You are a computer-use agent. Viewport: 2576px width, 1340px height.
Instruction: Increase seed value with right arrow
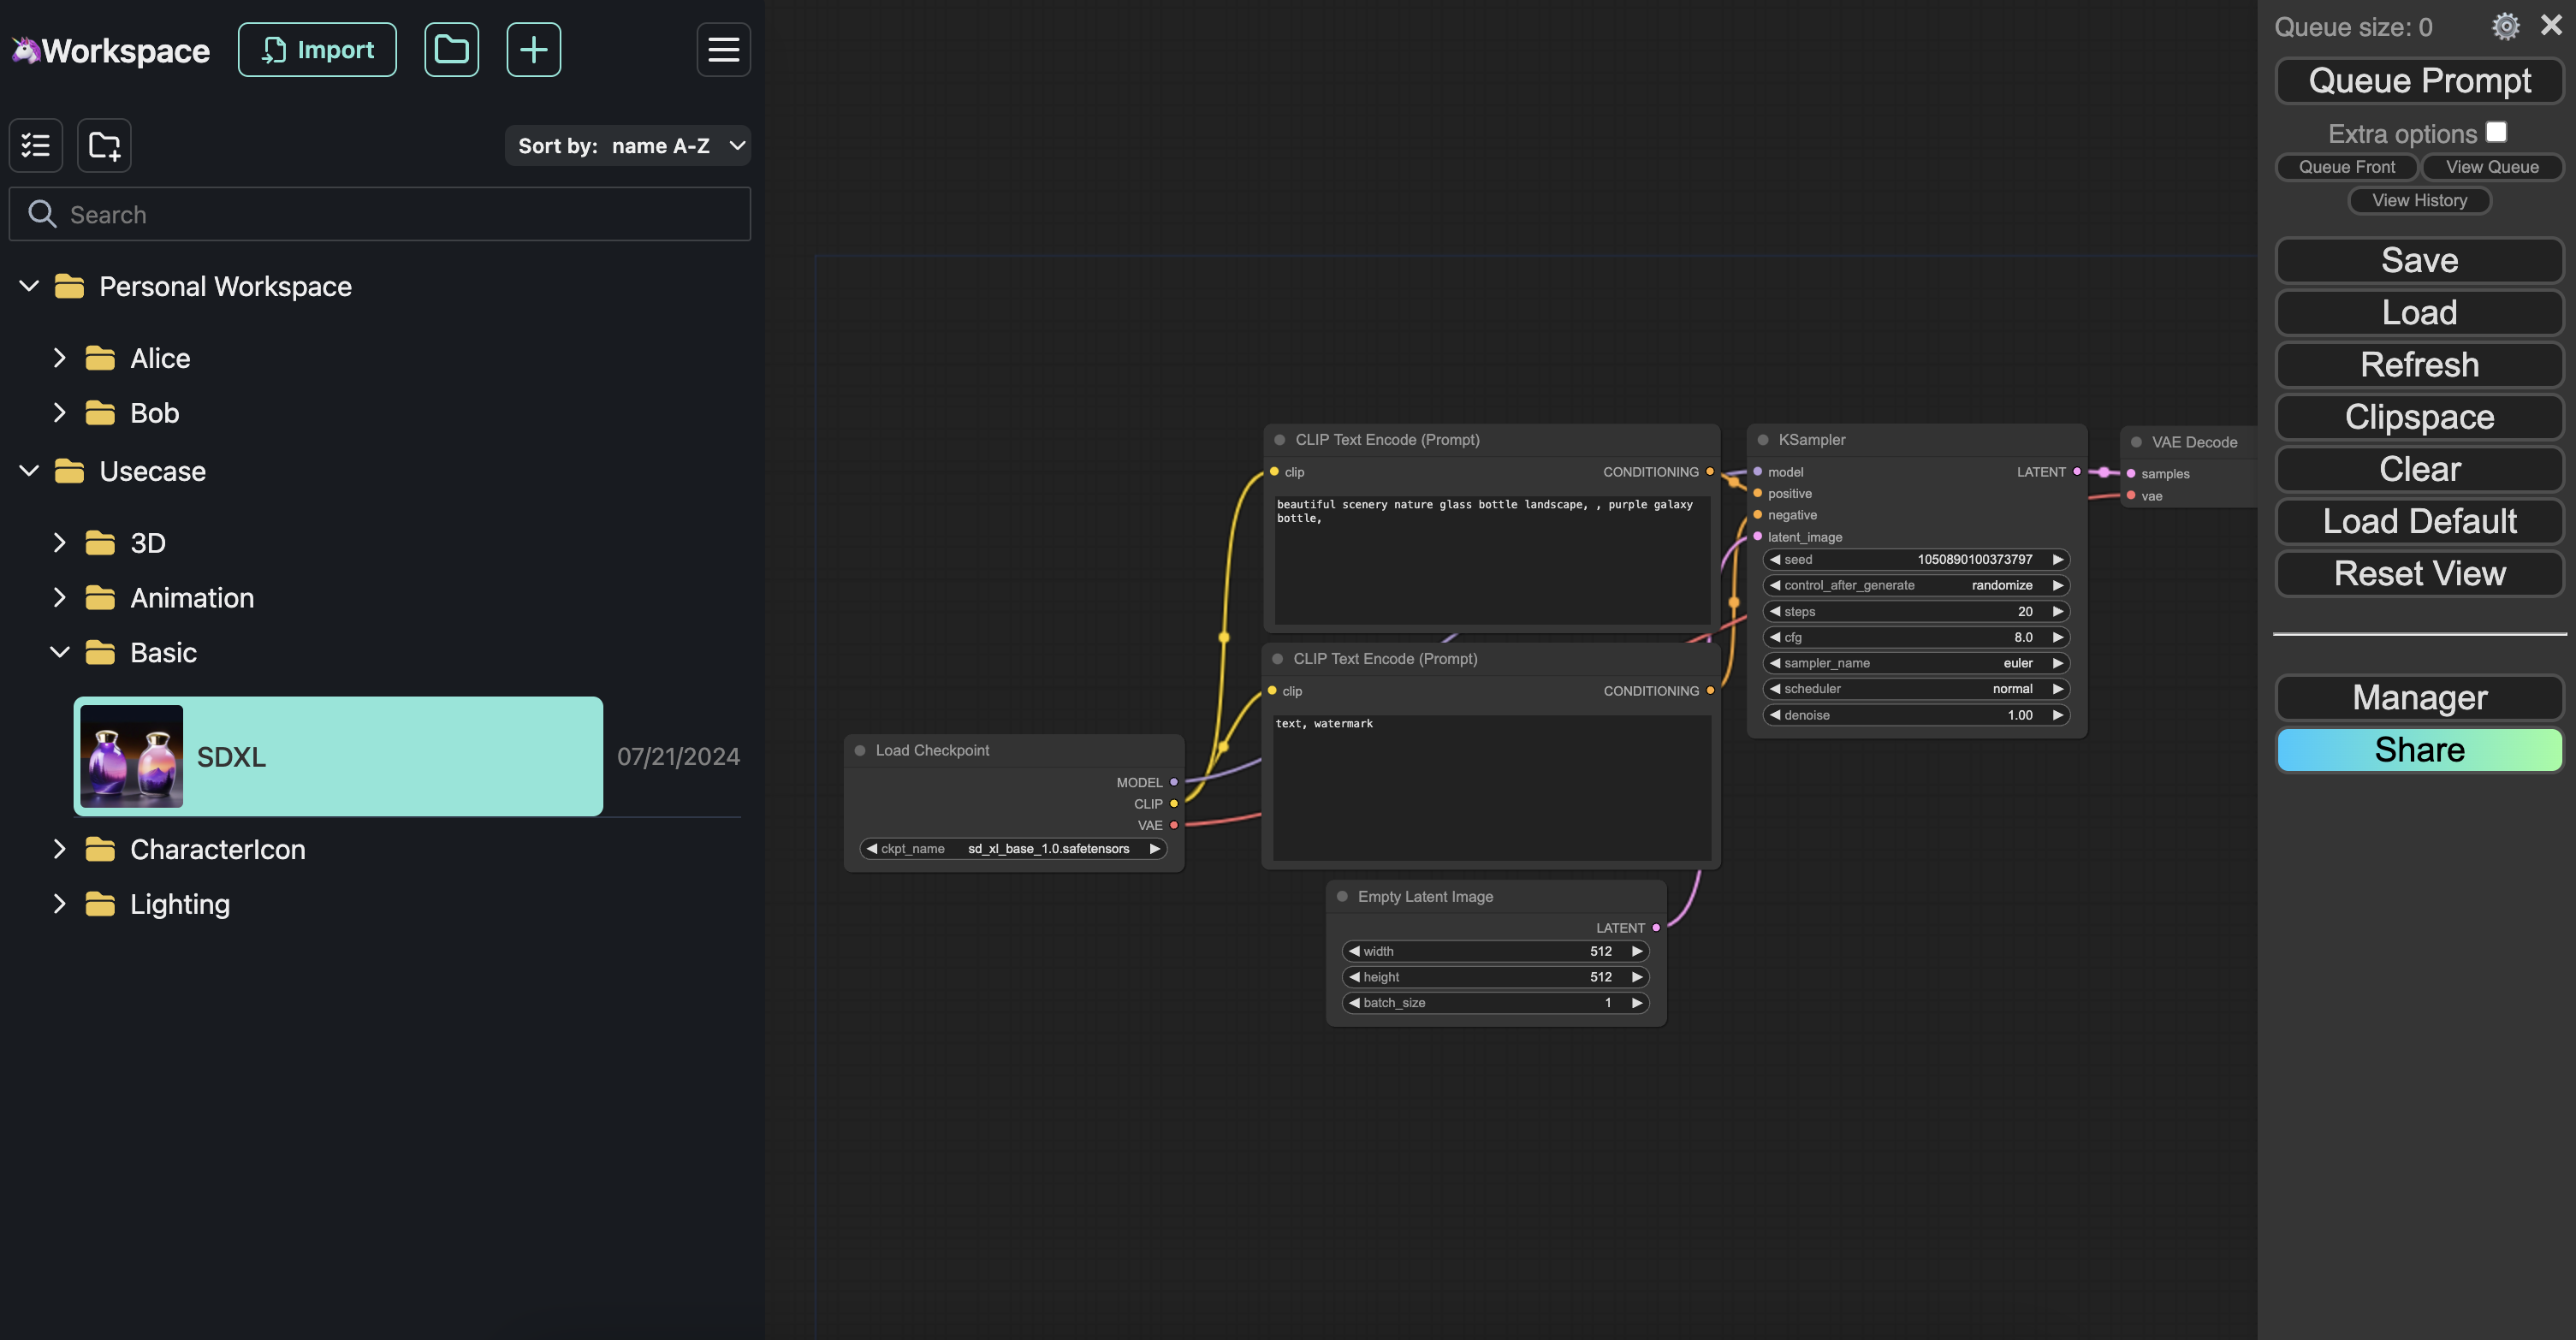(x=2057, y=559)
